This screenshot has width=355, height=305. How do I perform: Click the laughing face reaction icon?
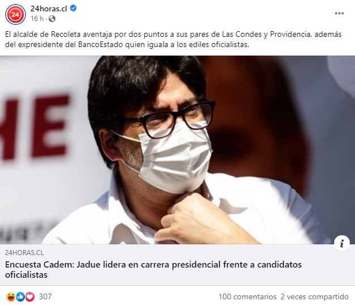coord(11,296)
